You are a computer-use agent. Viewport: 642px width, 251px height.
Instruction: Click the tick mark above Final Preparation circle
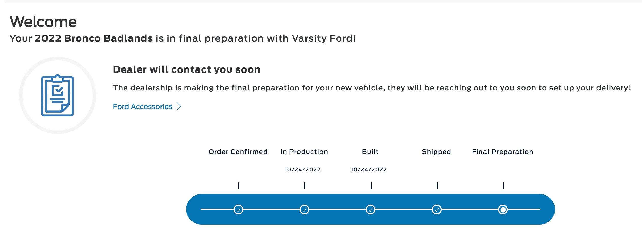(x=503, y=186)
